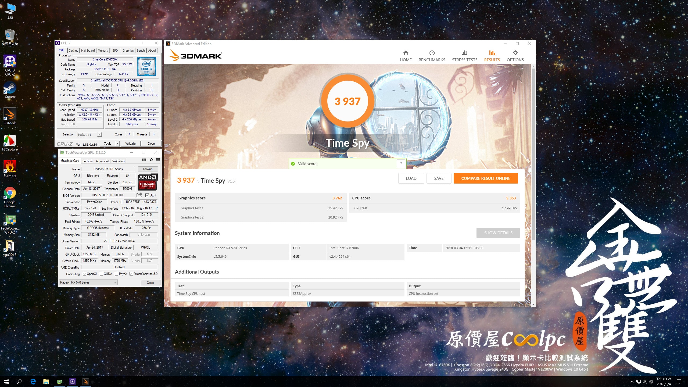Open the 3DMark desktop shortcut
The image size is (688, 387).
coord(10,116)
